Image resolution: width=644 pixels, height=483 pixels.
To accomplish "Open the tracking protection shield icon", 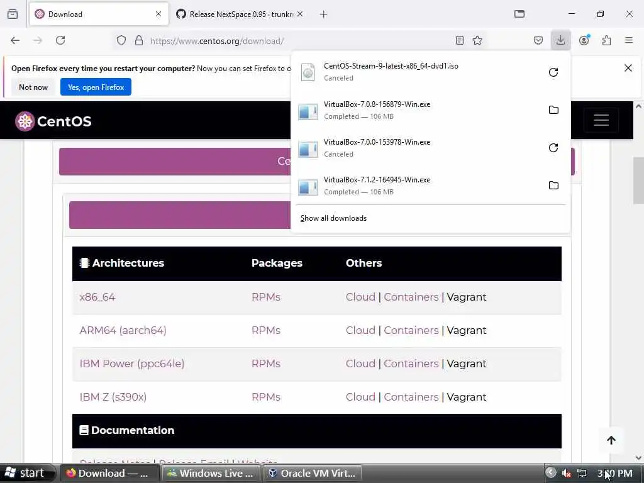I will click(121, 40).
